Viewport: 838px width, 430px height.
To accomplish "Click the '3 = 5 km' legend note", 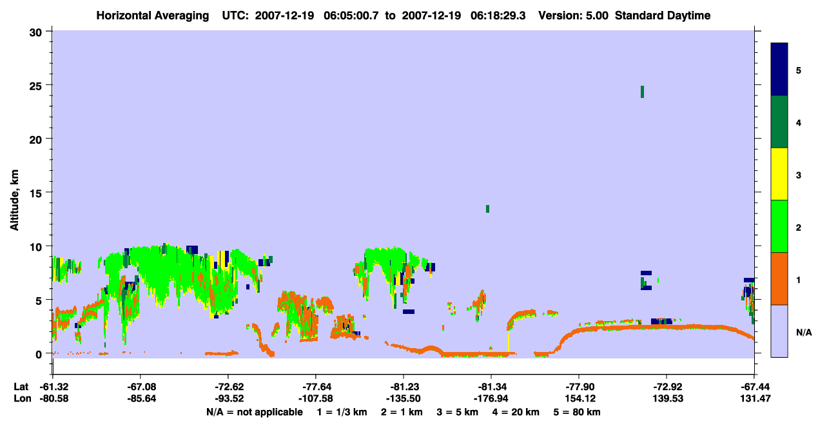I will tap(458, 412).
